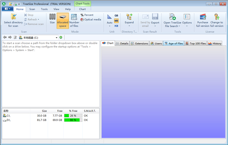Image resolution: width=228 pixels, height=145 pixels.
Task: Click Purchase full version icon
Action: point(203,17)
